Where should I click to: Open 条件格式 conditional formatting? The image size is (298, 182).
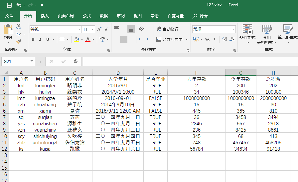coord(247,34)
